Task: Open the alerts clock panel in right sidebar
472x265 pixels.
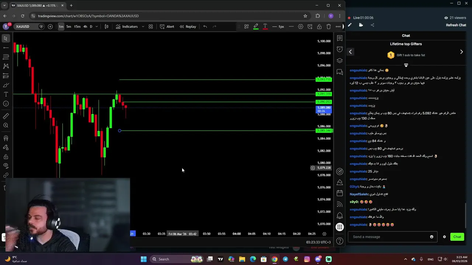Action: click(x=340, y=49)
